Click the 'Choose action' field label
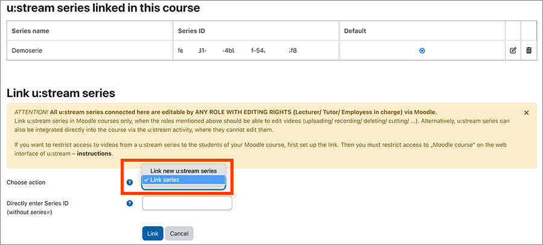Viewport: 543px width, 245px height. click(26, 182)
